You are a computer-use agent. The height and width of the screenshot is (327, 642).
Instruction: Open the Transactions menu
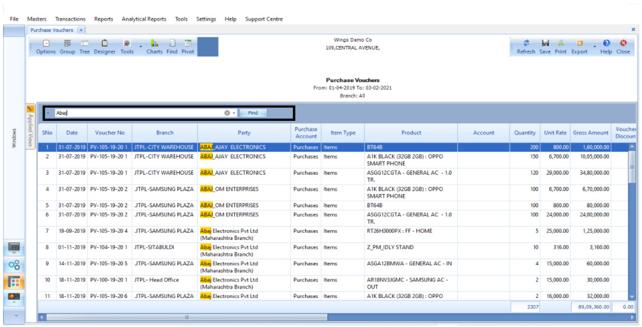point(70,19)
